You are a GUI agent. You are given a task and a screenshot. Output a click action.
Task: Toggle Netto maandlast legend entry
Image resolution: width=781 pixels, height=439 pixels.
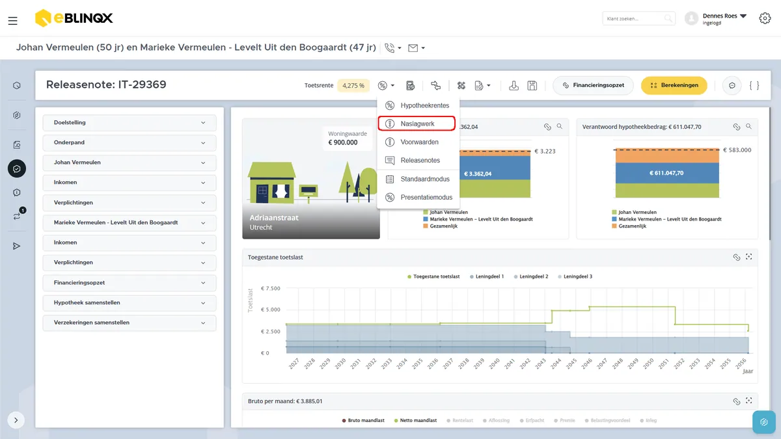click(415, 421)
